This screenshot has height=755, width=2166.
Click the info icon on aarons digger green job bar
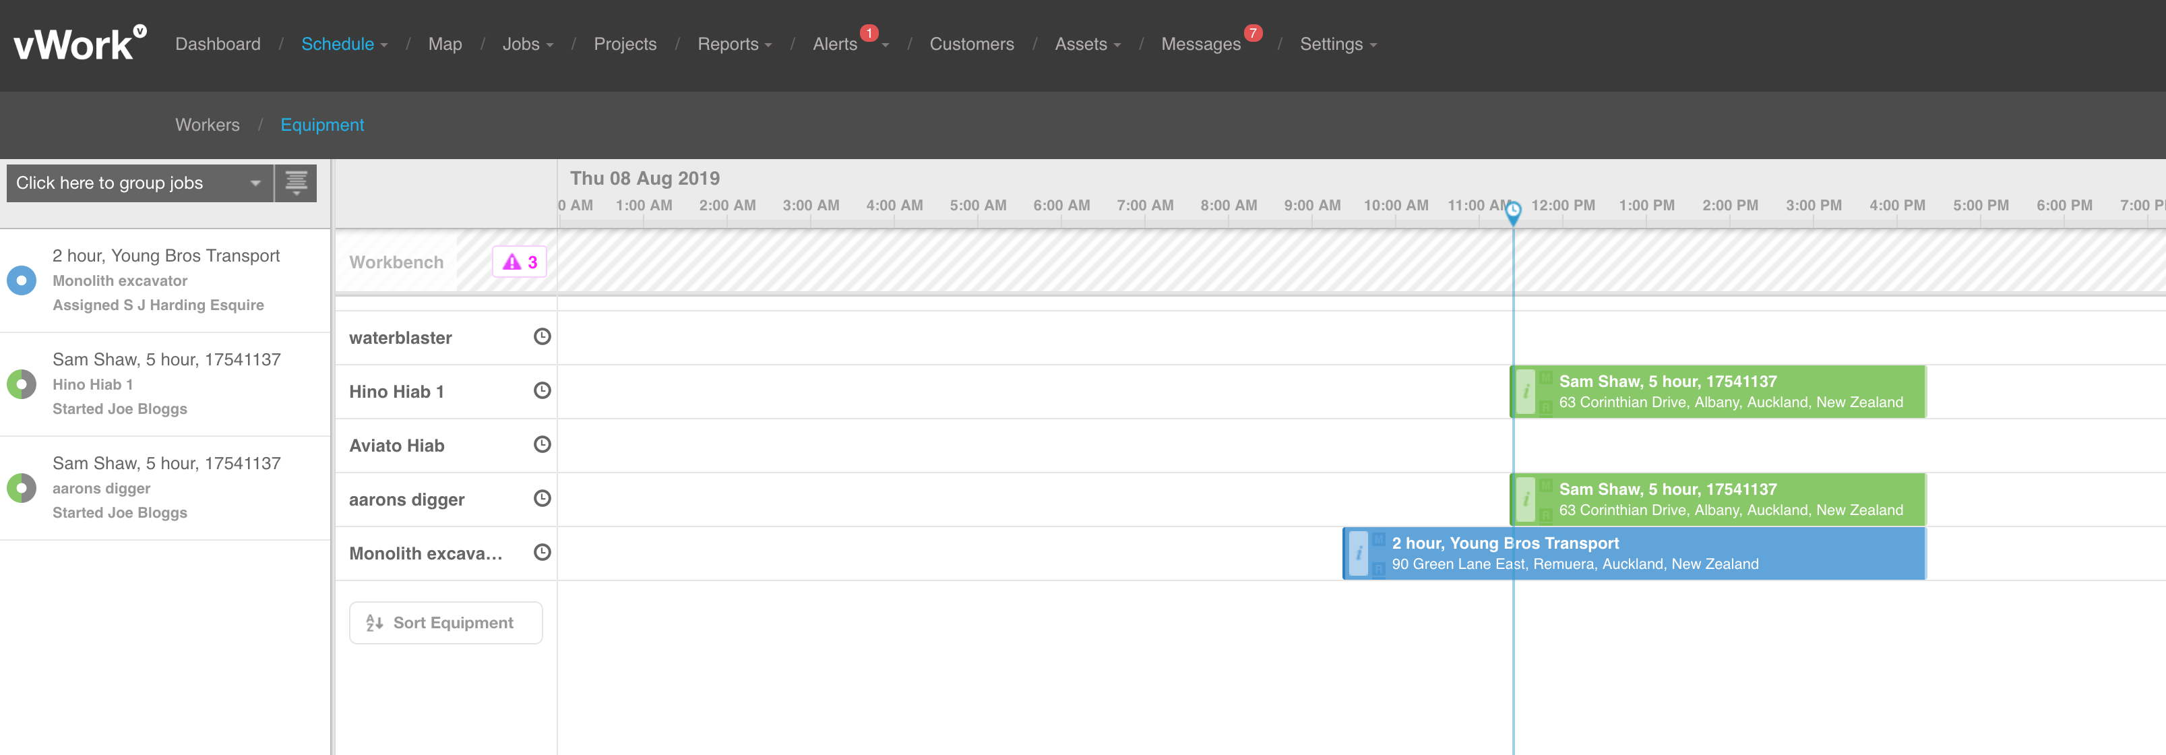[x=1525, y=500]
